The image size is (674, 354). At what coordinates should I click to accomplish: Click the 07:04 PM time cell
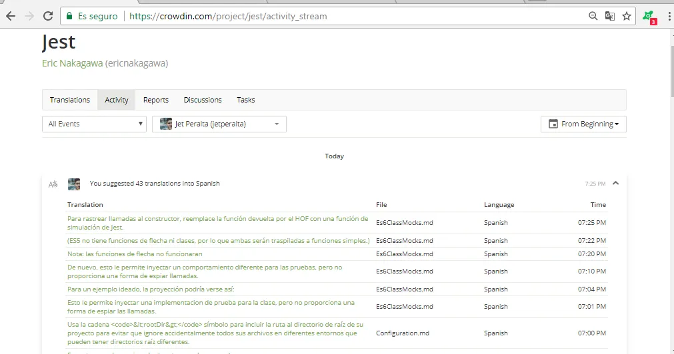click(592, 289)
